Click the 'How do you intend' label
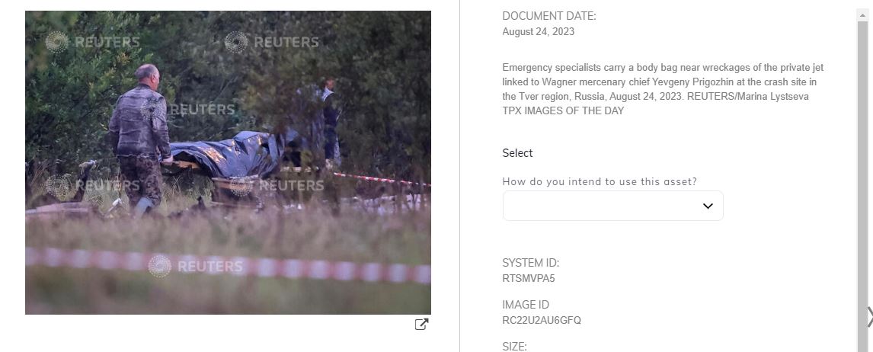 pyautogui.click(x=600, y=181)
